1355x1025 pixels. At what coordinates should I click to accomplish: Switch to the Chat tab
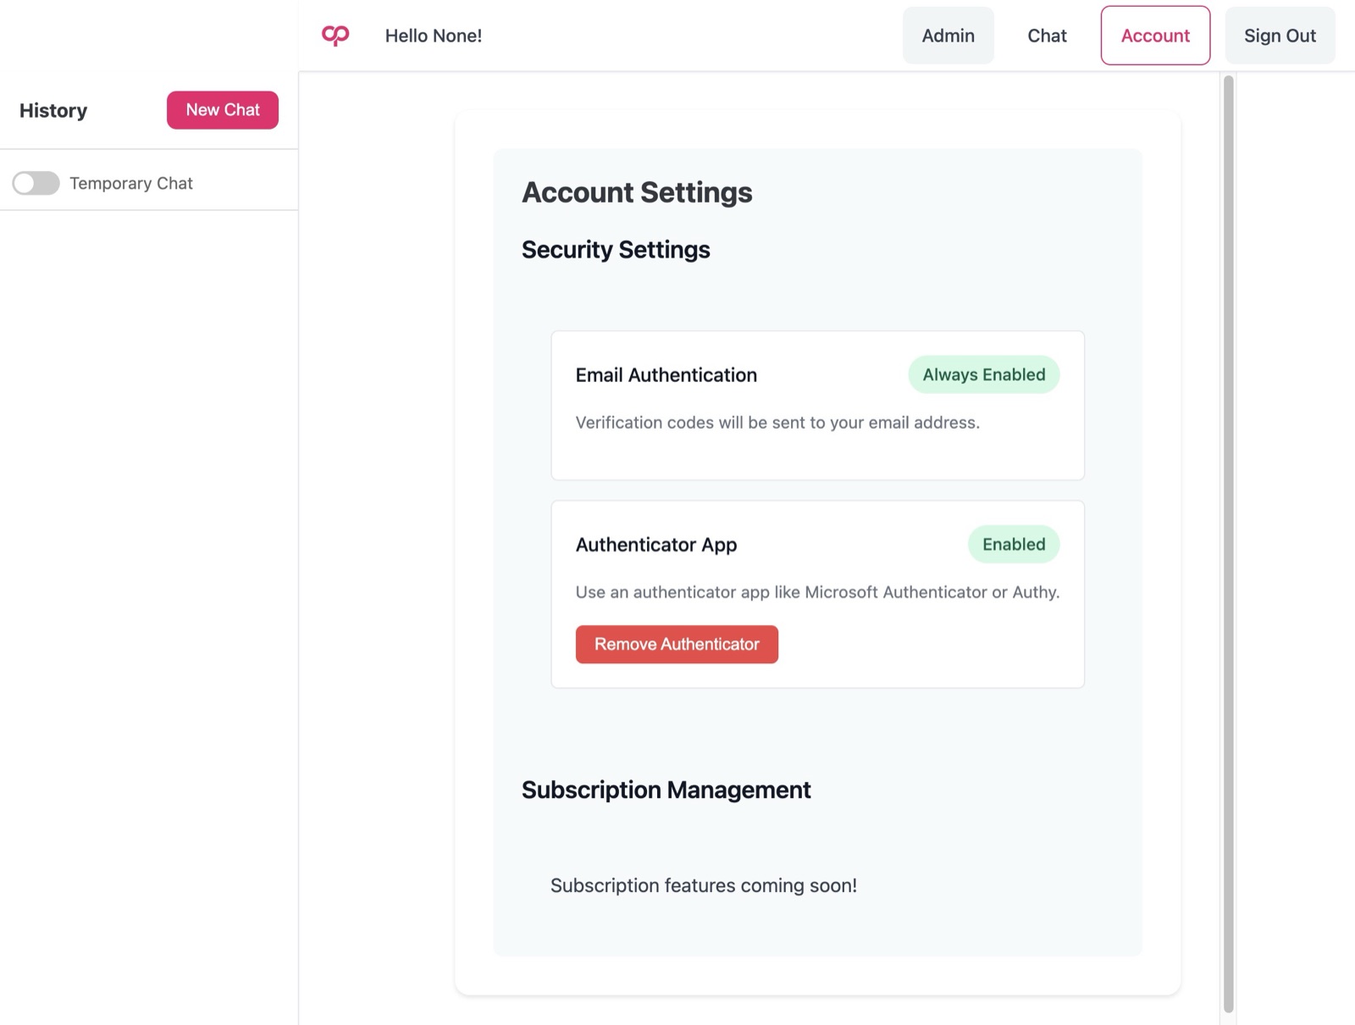(x=1047, y=36)
